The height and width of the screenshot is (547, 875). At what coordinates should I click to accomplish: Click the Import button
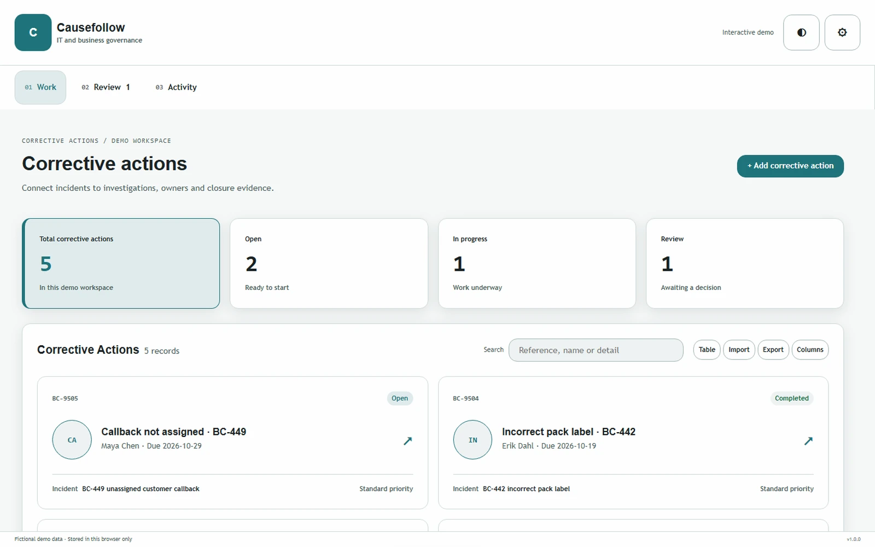tap(739, 350)
